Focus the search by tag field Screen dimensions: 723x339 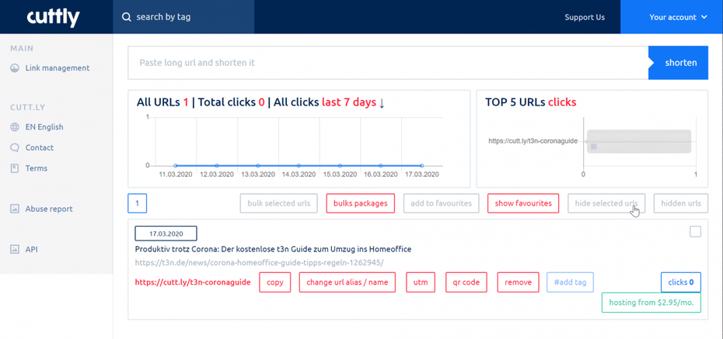point(183,17)
